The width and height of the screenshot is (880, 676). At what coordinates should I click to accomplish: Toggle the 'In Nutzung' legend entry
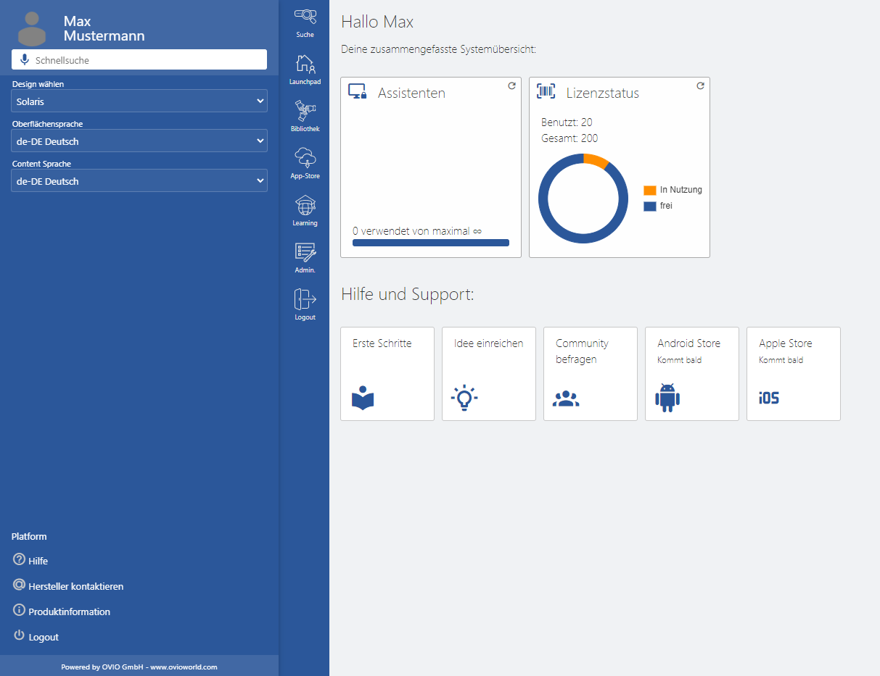point(673,190)
